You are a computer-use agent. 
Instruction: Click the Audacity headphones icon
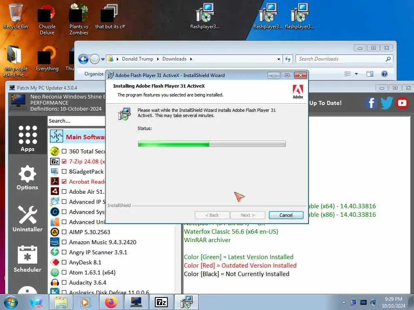55,282
